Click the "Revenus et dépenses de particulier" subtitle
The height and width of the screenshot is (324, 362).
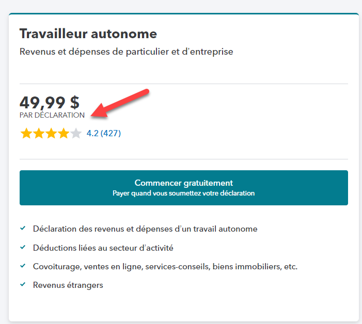[127, 52]
